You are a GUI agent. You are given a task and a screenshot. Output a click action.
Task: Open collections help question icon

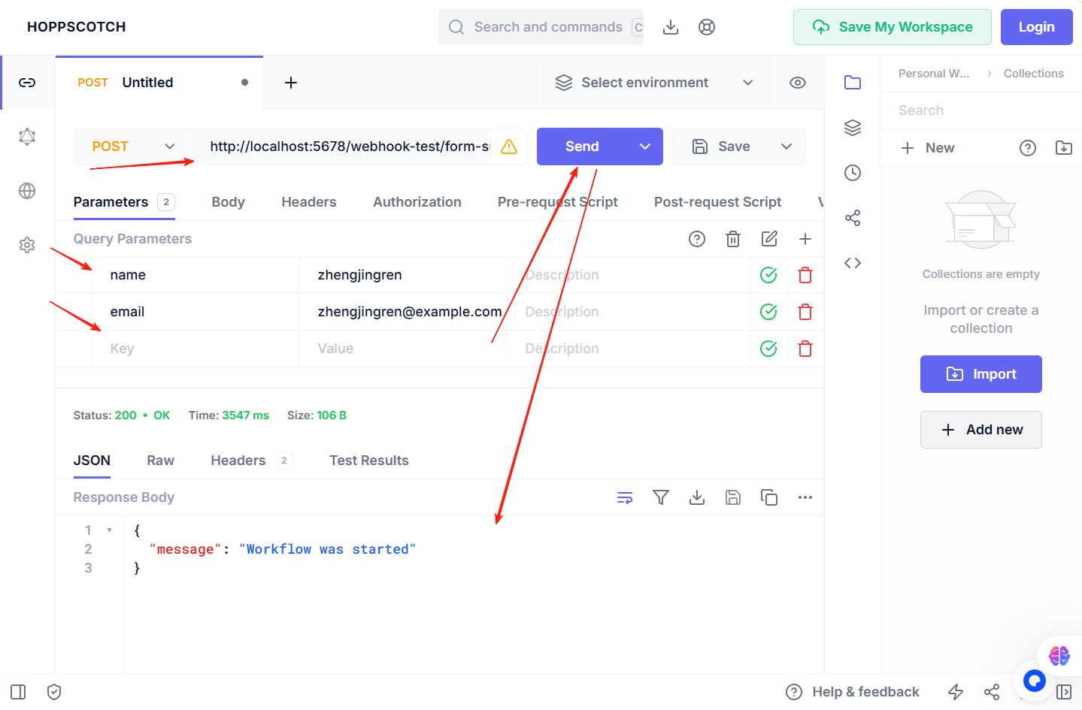pos(1028,148)
